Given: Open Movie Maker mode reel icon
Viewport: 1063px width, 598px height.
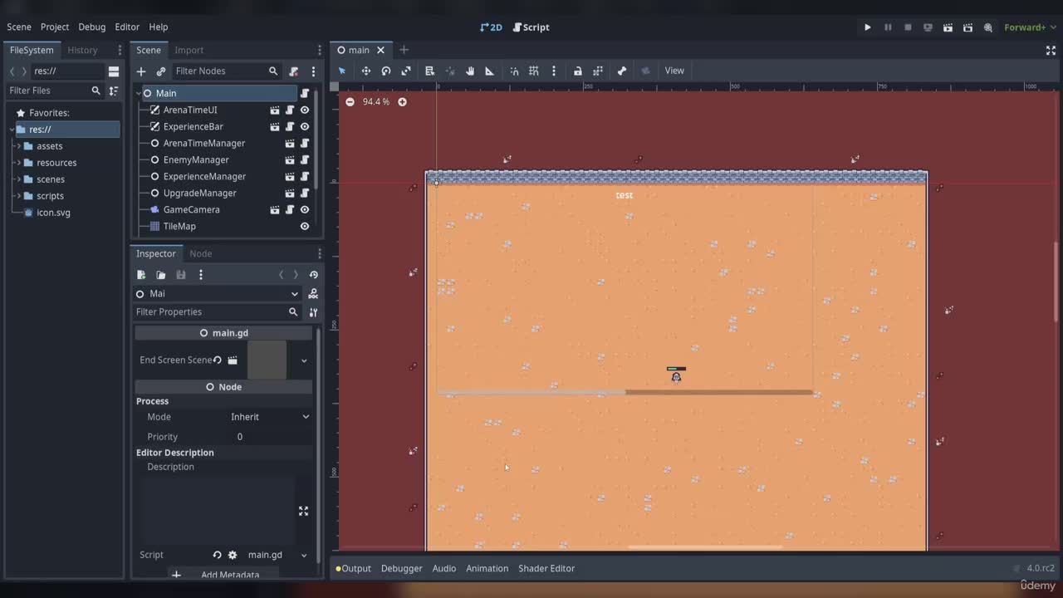Looking at the screenshot, I should coord(988,27).
